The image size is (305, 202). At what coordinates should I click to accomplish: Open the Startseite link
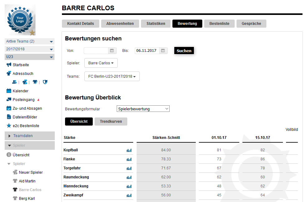21,65
